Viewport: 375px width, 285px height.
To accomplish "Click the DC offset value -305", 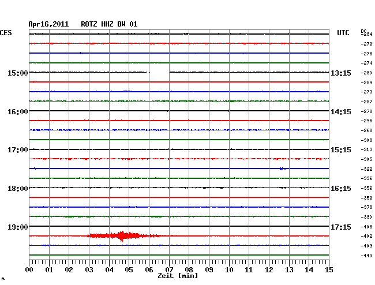I will (366, 159).
